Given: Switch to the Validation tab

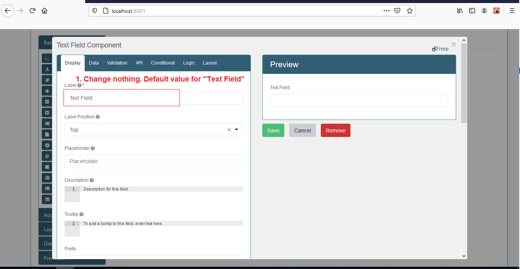Looking at the screenshot, I should coord(117,63).
